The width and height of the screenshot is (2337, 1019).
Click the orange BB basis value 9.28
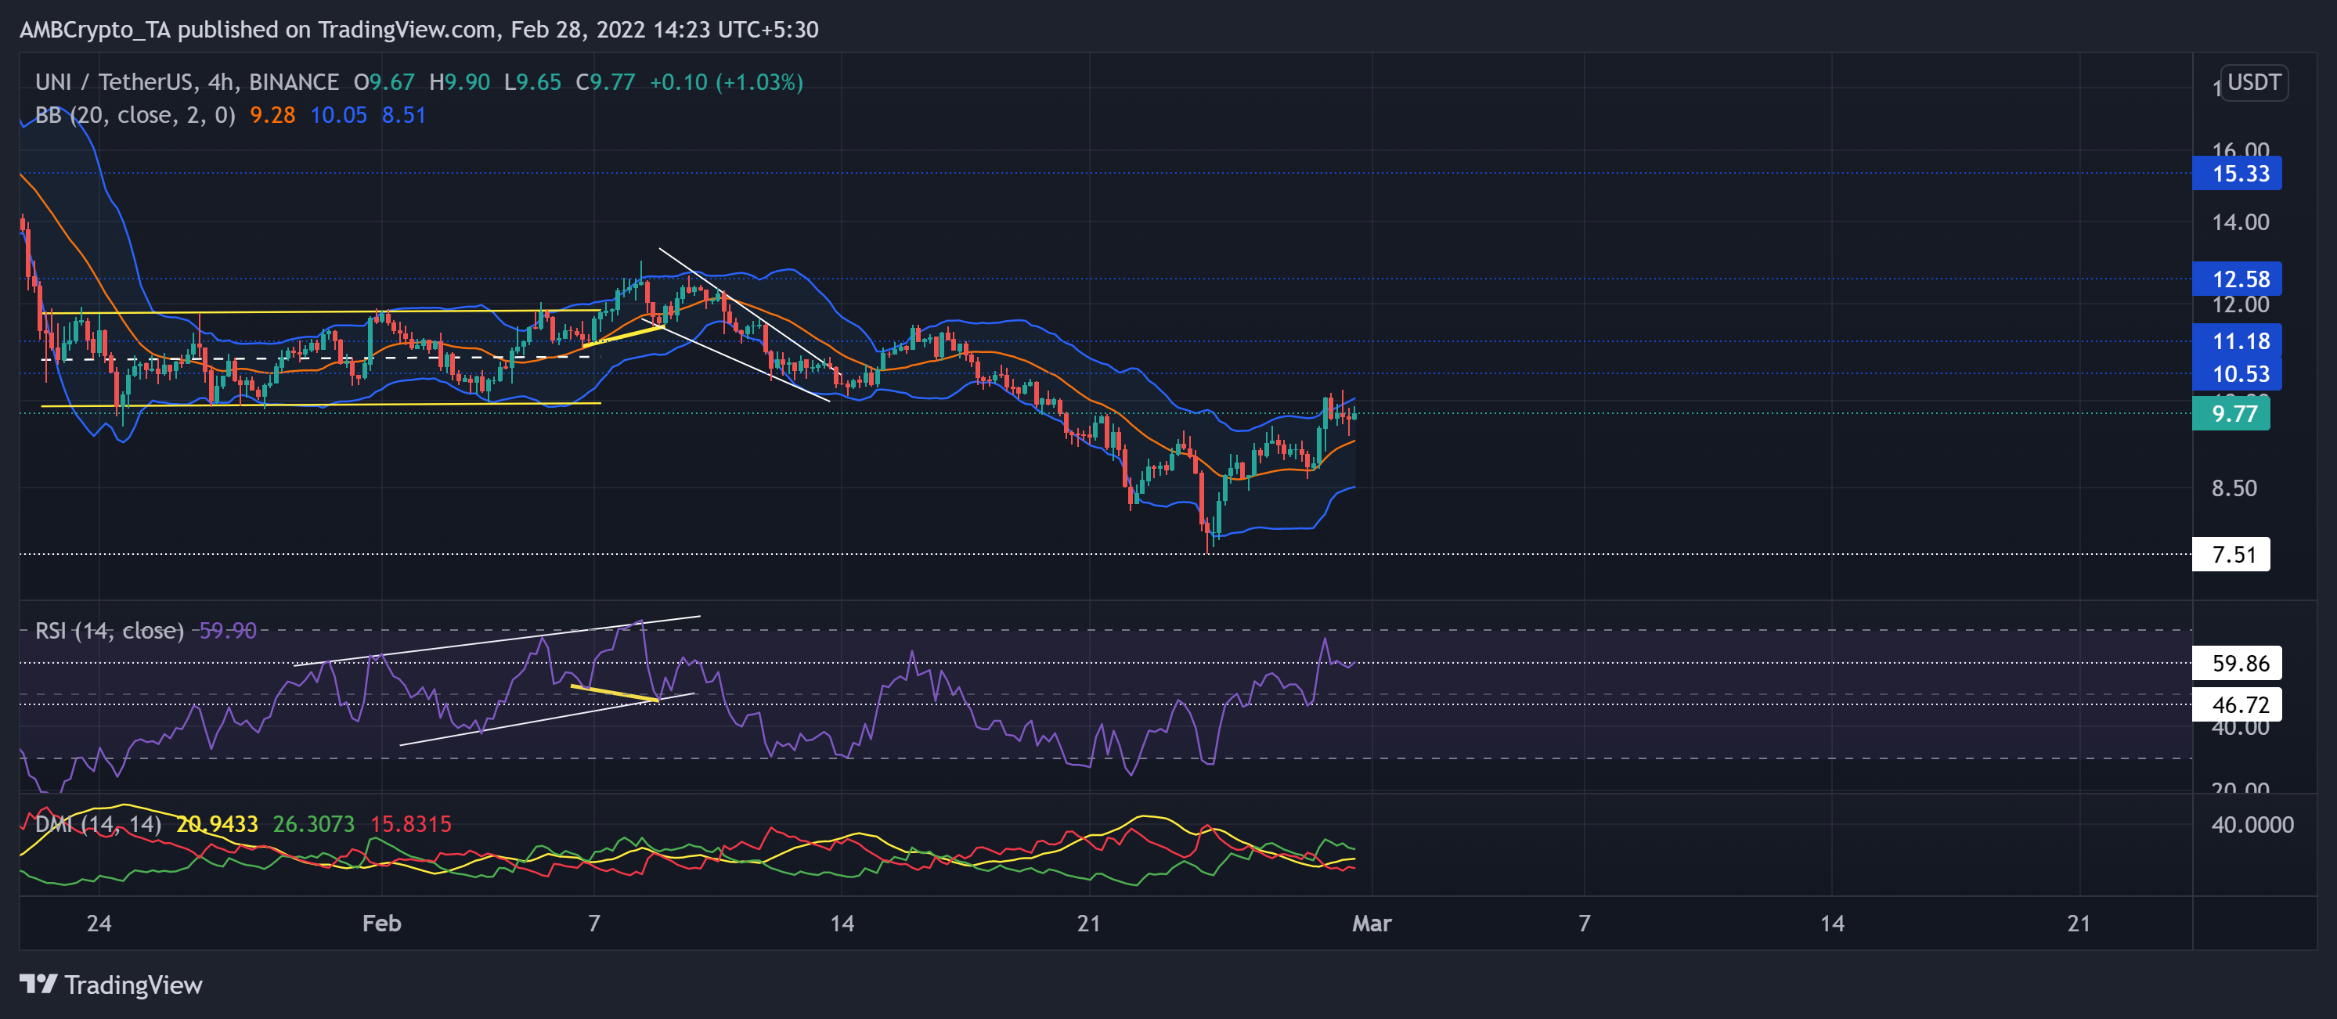pos(272,115)
